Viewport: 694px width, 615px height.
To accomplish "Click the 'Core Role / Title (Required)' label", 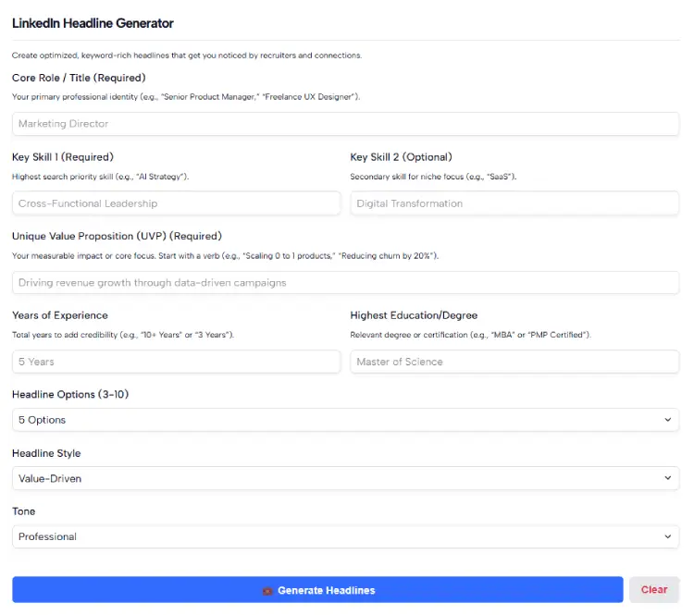I will pyautogui.click(x=79, y=78).
